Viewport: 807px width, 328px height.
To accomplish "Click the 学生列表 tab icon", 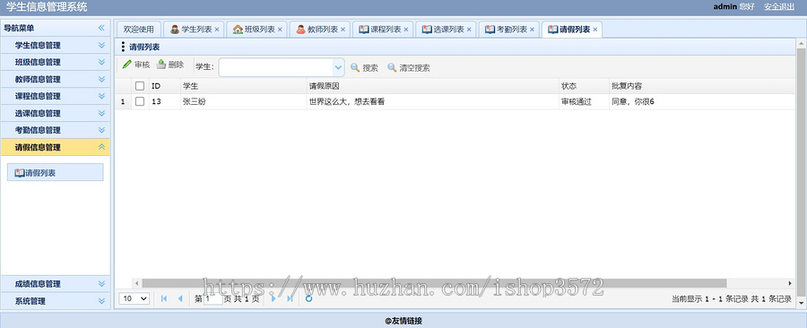I will pyautogui.click(x=175, y=30).
